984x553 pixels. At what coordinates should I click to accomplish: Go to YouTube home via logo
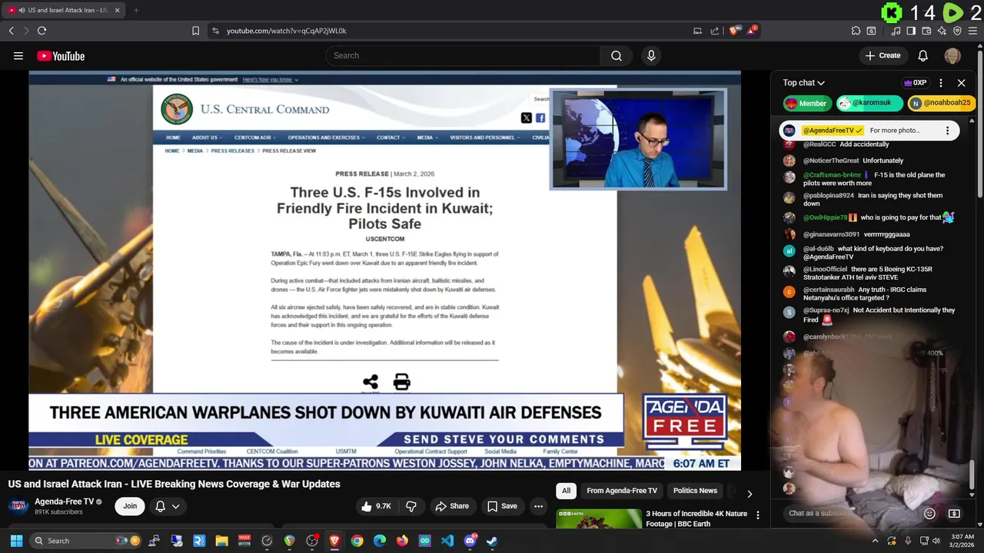tap(61, 56)
